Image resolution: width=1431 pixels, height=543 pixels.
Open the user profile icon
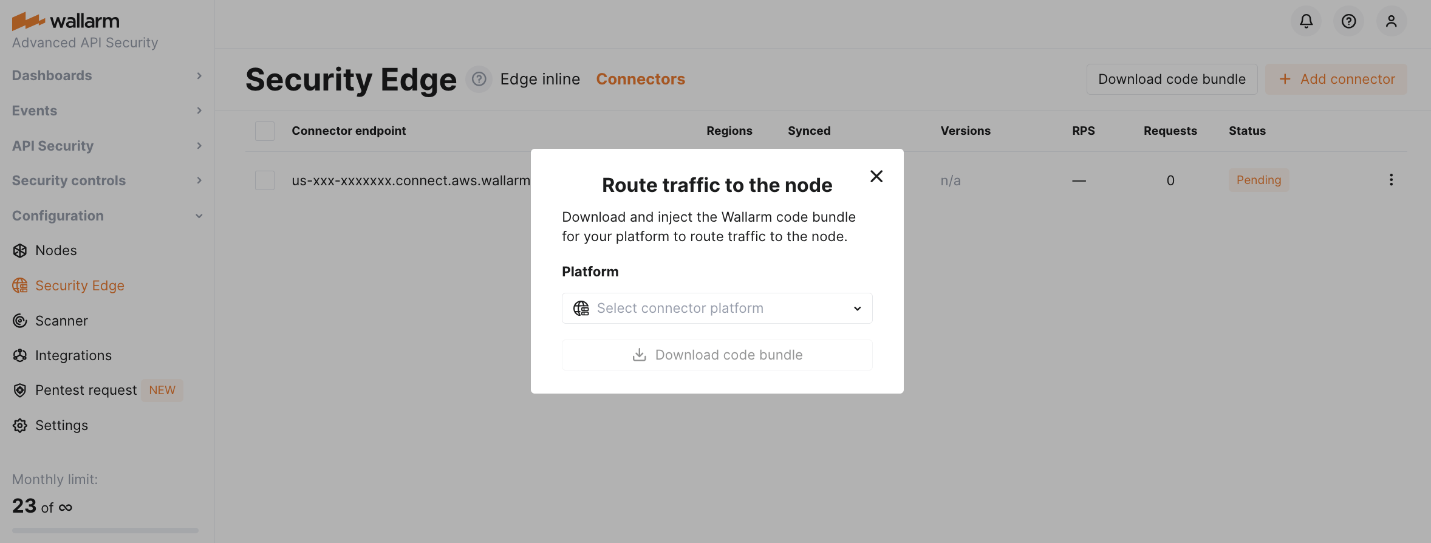[1391, 21]
